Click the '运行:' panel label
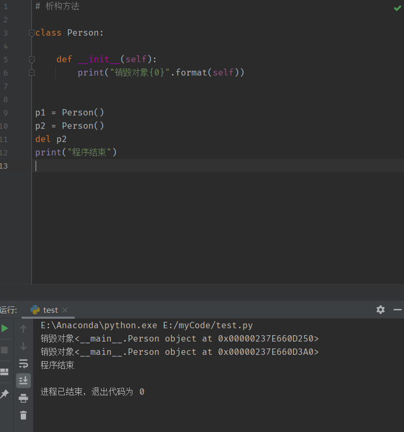This screenshot has width=404, height=432. click(x=9, y=310)
